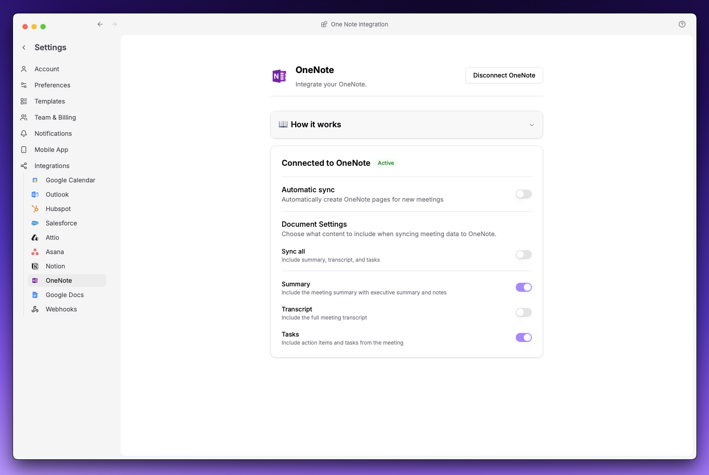Click the back arrow next to Settings

click(x=24, y=47)
